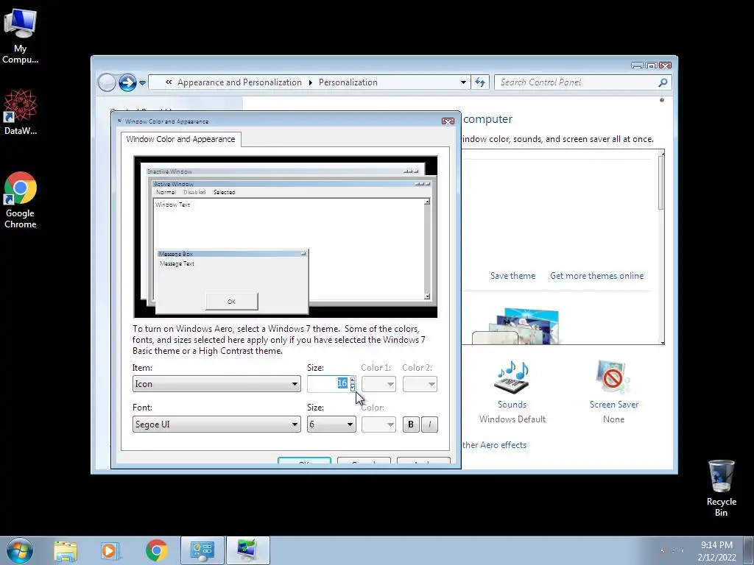Click Appearance and Personalization breadcrumb

coord(239,82)
